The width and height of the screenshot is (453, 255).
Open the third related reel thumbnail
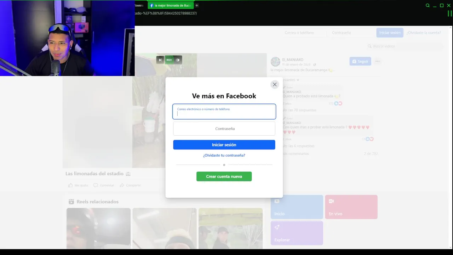[x=231, y=228]
